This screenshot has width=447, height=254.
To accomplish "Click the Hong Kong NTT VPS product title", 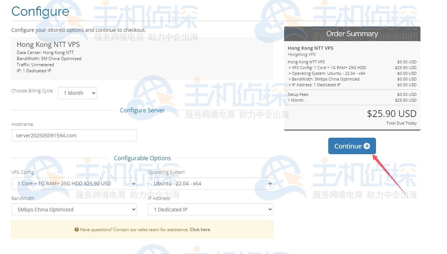I will pyautogui.click(x=48, y=45).
